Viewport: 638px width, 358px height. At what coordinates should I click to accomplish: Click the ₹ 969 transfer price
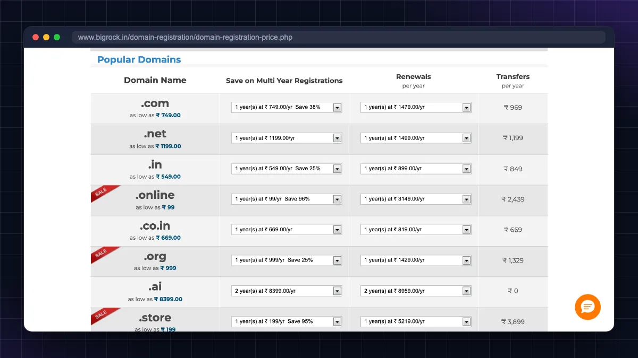click(513, 107)
